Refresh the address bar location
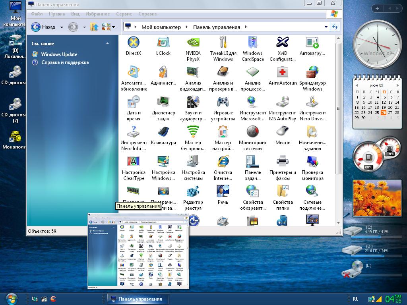Screen dimensions: 407x305 point(335,27)
